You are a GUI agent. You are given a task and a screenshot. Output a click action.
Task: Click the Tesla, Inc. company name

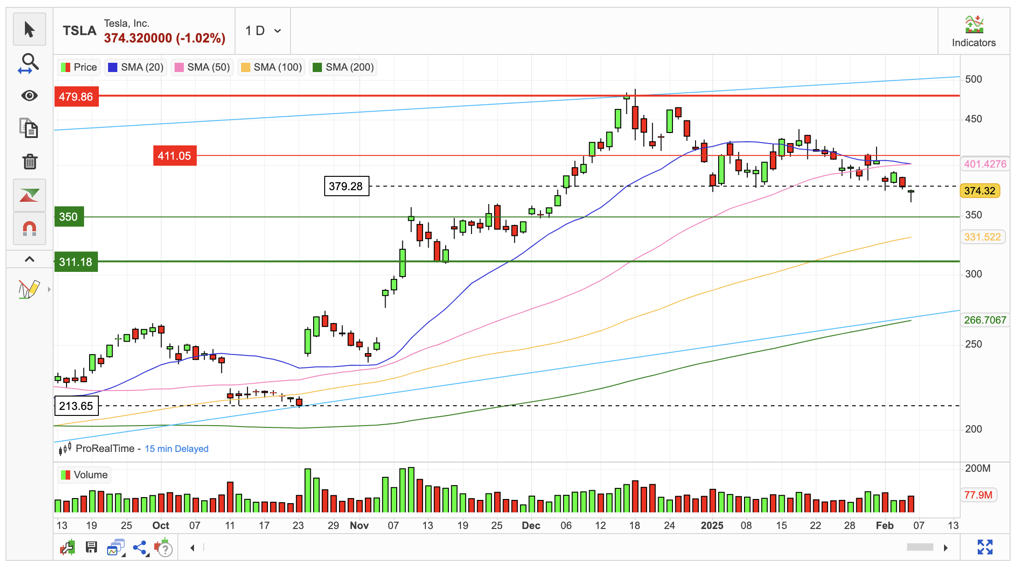127,23
